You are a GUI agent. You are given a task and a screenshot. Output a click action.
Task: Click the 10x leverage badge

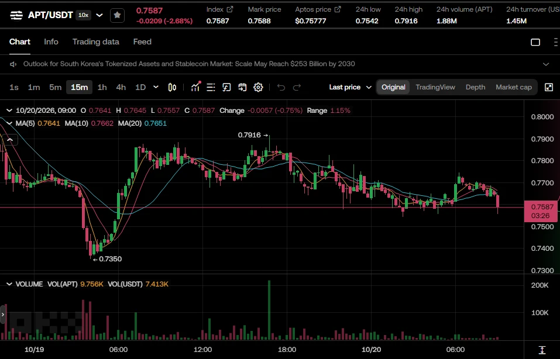pyautogui.click(x=84, y=15)
